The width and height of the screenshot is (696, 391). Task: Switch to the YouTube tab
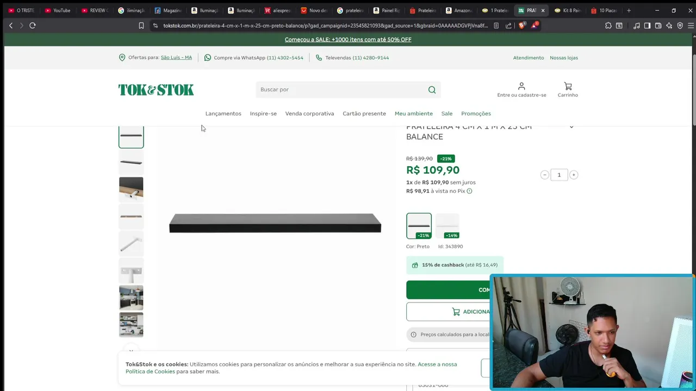coord(58,10)
